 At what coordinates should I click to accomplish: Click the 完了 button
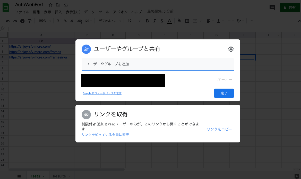(224, 93)
